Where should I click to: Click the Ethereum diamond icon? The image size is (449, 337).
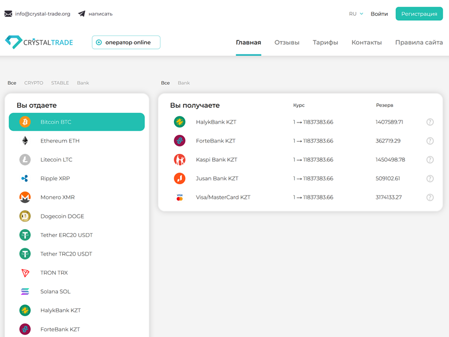pyautogui.click(x=25, y=141)
